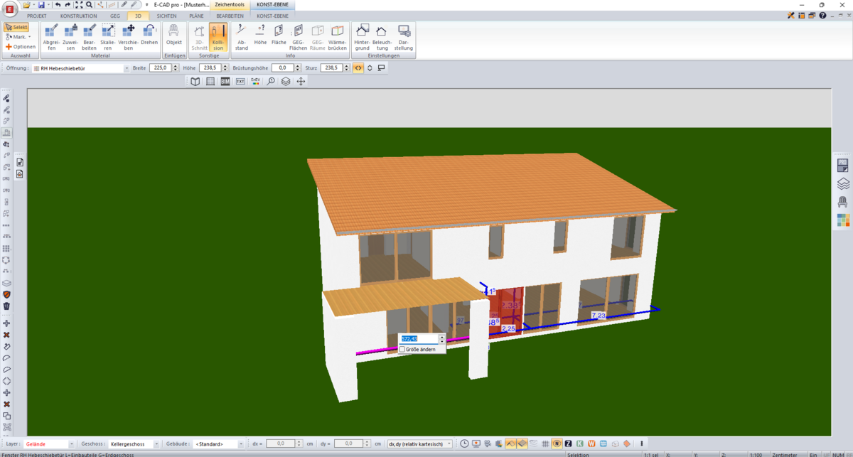Click the Sturz value field
853x457 pixels.
pyautogui.click(x=331, y=68)
